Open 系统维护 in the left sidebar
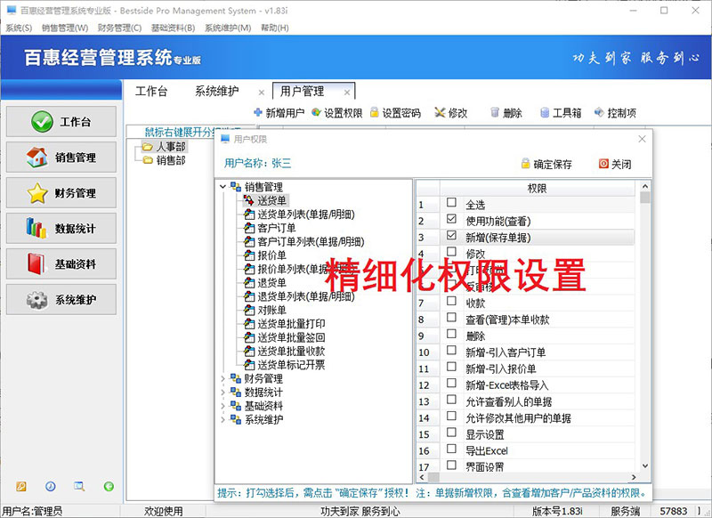The image size is (712, 518). 61,299
